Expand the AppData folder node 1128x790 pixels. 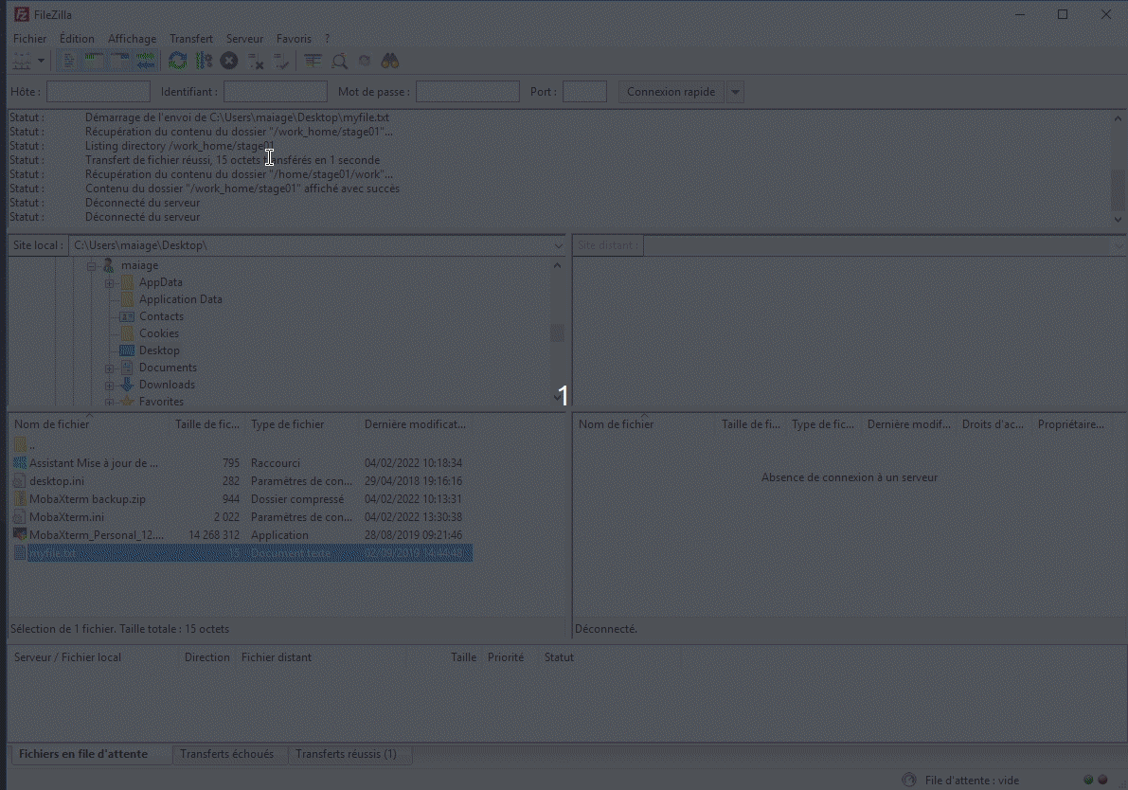109,283
